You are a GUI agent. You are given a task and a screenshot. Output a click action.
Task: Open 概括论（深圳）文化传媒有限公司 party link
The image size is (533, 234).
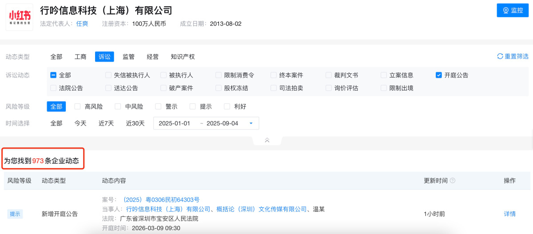point(261,209)
